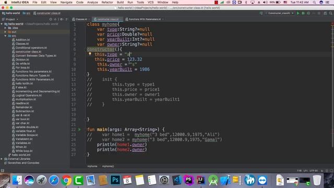Open Siri from the dock
This screenshot has height=188, width=334.
coord(29,180)
